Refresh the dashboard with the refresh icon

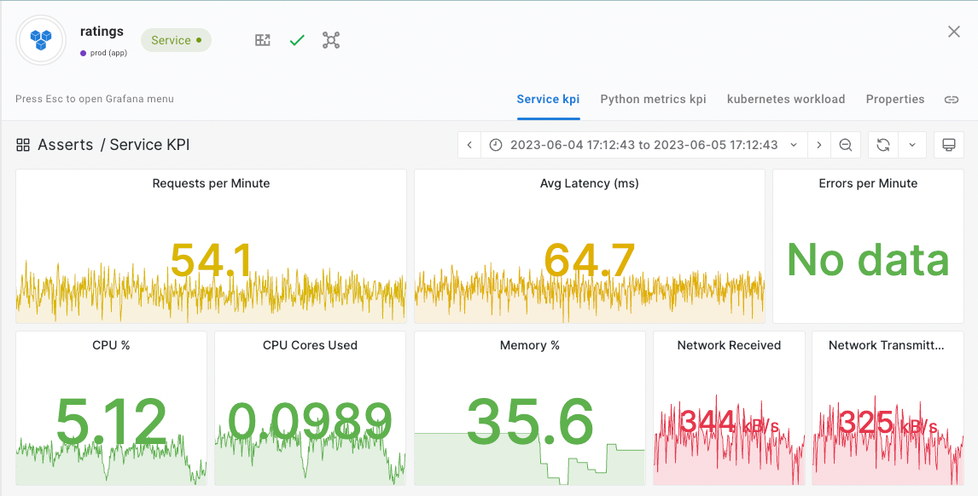(x=883, y=145)
